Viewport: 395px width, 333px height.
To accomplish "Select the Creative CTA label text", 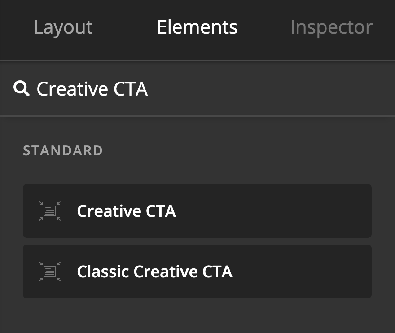I will click(126, 211).
